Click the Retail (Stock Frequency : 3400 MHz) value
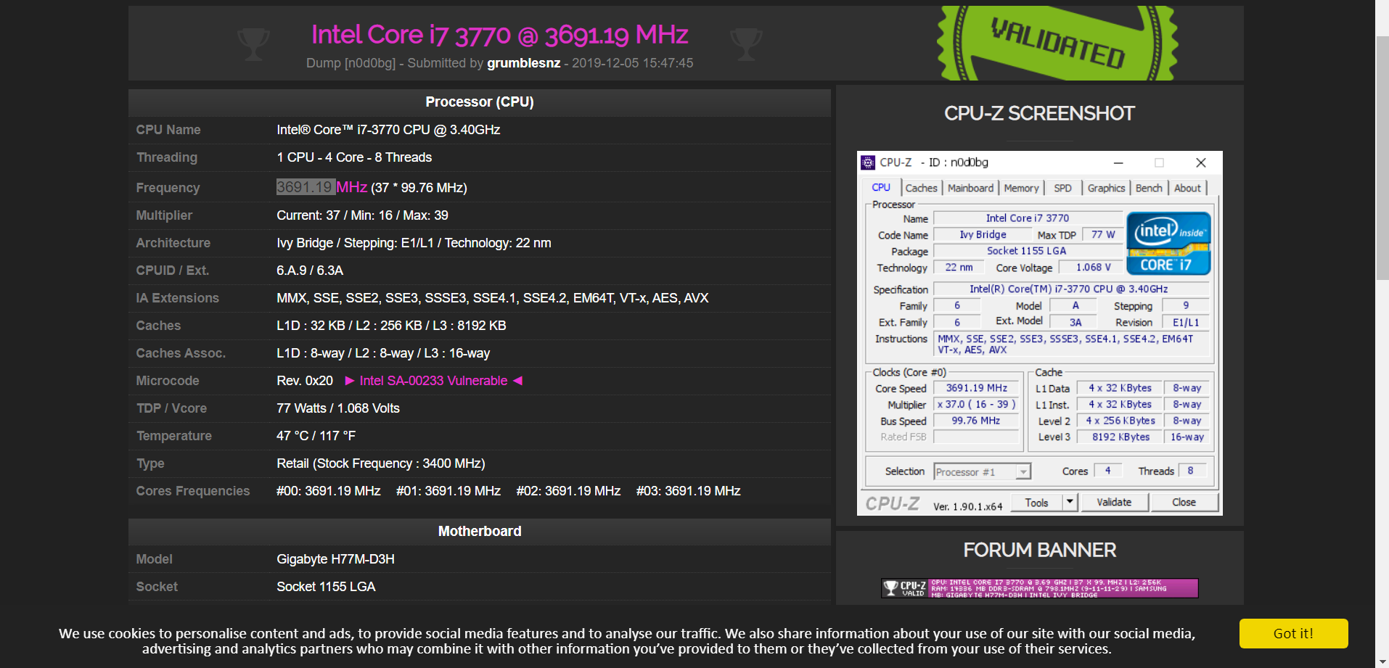This screenshot has height=668, width=1389. pos(381,463)
